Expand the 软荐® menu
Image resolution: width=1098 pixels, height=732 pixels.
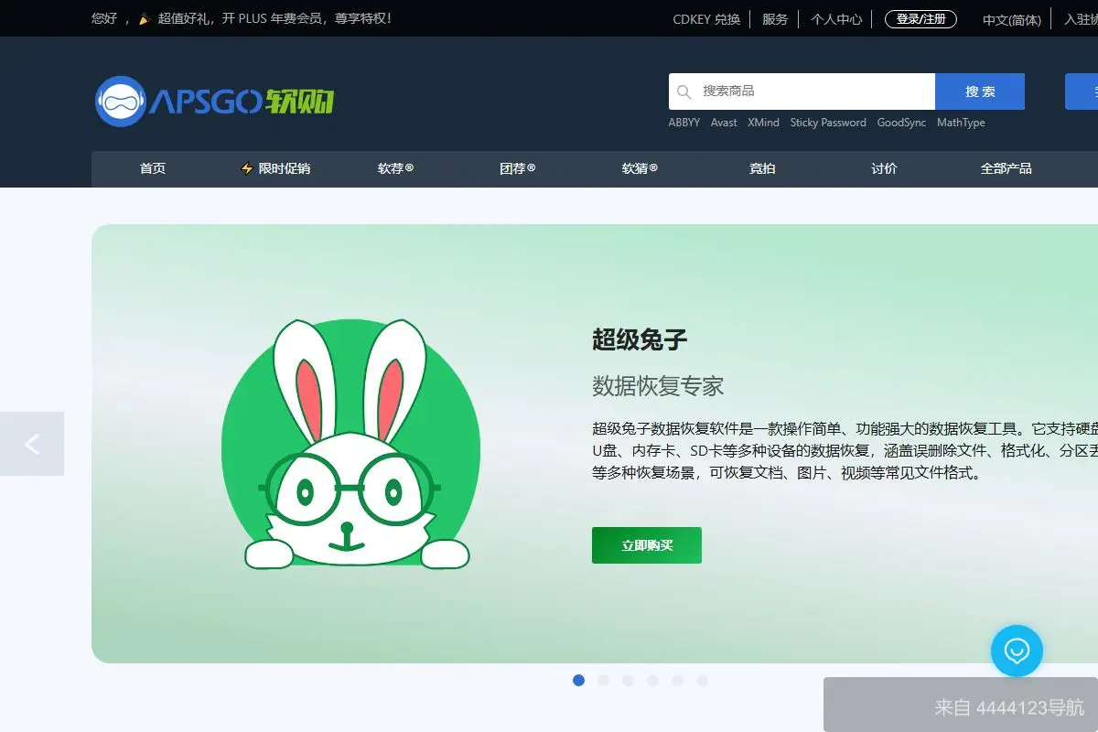tap(395, 168)
